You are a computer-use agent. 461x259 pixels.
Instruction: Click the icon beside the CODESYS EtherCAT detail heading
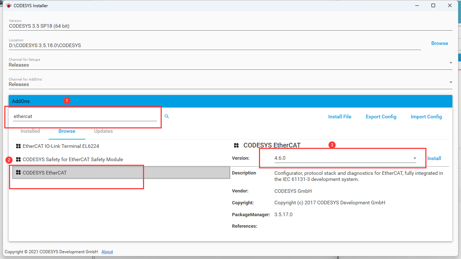coord(236,145)
